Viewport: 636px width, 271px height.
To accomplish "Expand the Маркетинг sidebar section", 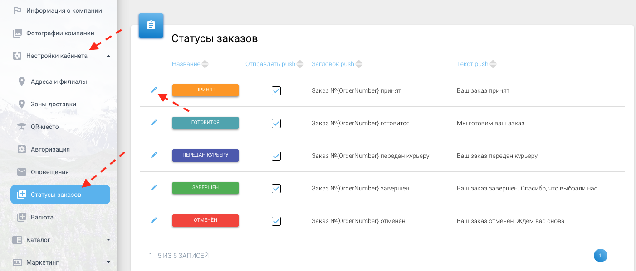I will pos(108,262).
